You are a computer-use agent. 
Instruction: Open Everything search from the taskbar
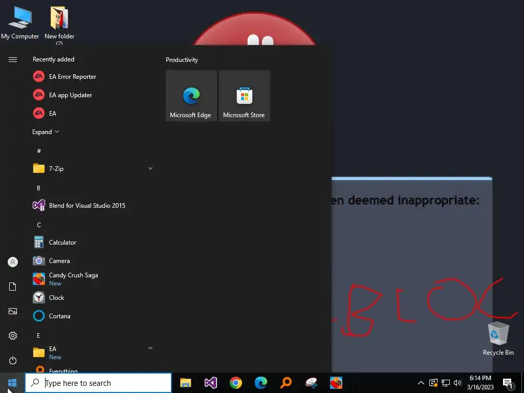[286, 383]
